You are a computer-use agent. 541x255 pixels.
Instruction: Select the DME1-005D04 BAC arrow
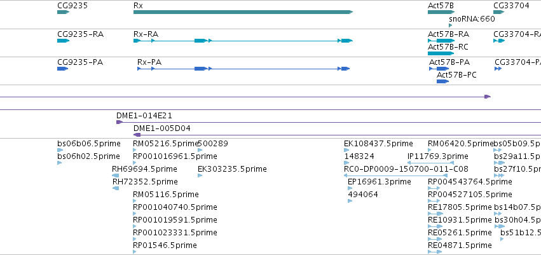[137, 135]
